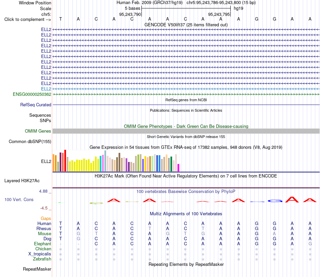The image size is (320, 277).
Task: Click "Publications: Sequences in Scientific Articles" title
Action: point(186,110)
